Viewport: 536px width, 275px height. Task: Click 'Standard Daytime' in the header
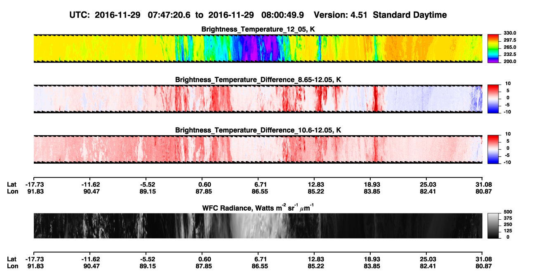click(409, 15)
